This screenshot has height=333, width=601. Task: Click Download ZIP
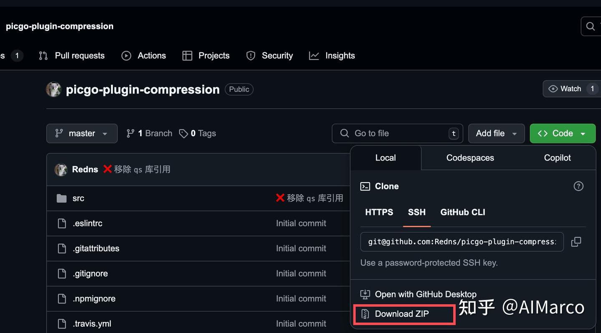[402, 314]
